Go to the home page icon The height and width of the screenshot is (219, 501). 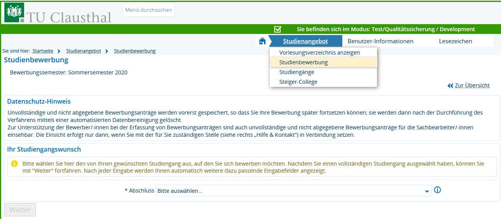(x=262, y=41)
